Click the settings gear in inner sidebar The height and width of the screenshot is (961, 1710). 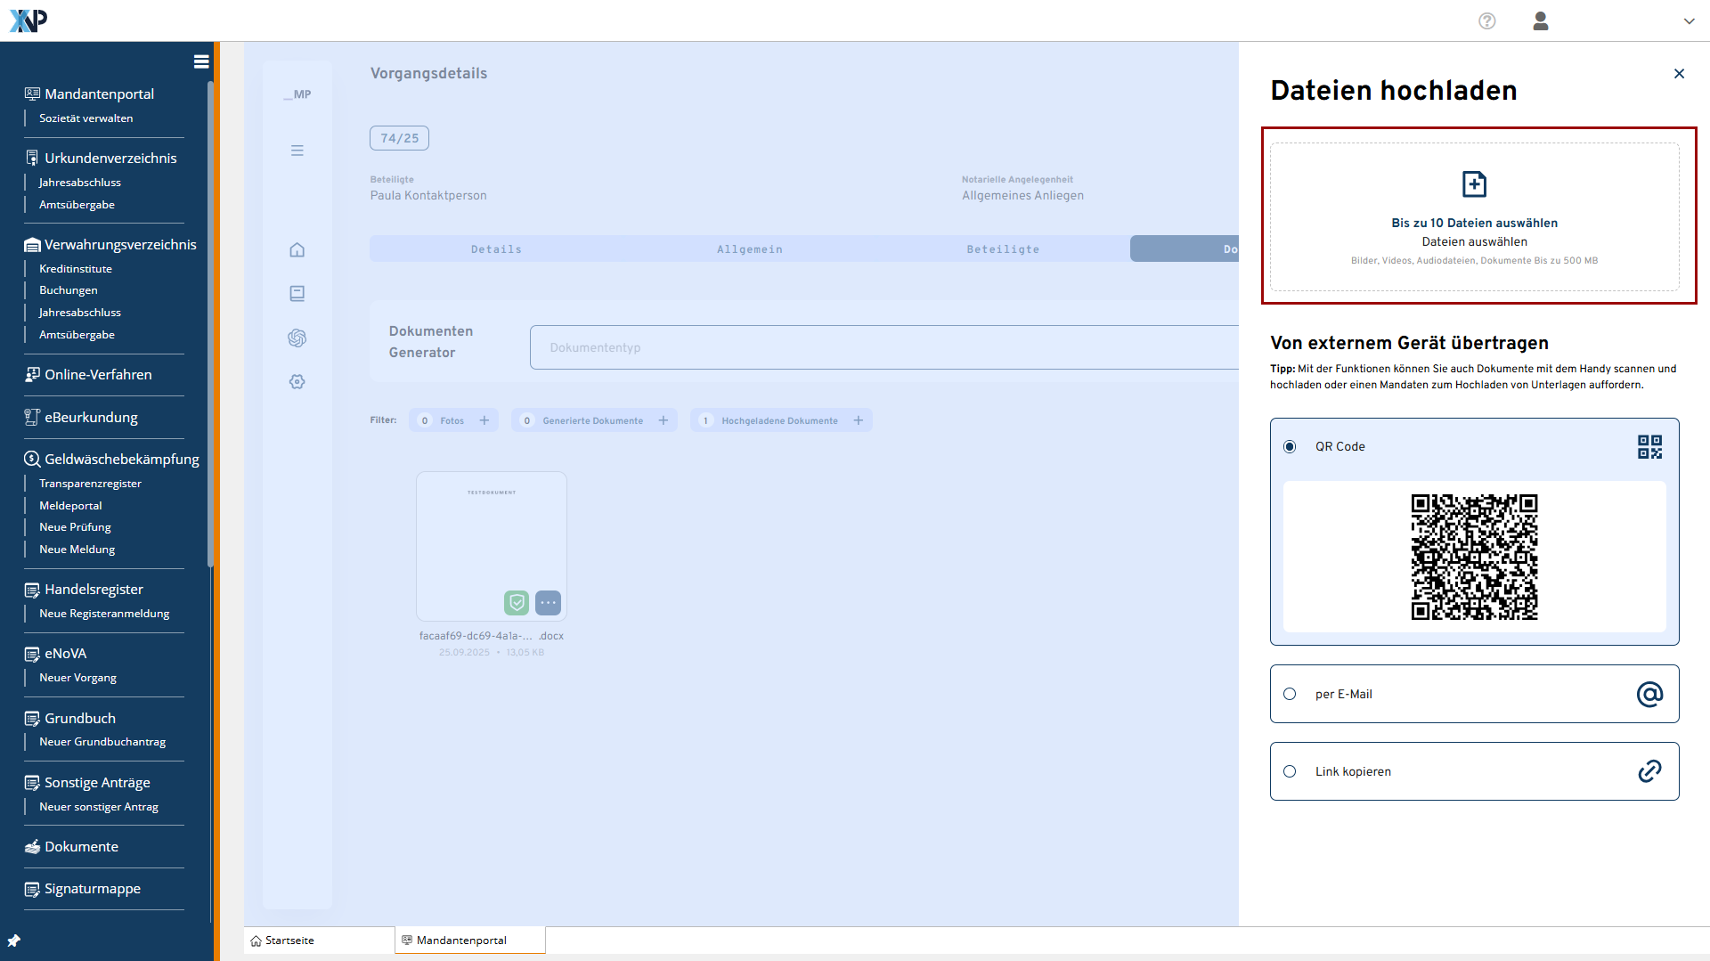click(x=297, y=381)
